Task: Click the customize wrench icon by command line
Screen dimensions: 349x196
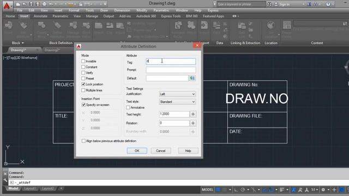Action: (5, 180)
